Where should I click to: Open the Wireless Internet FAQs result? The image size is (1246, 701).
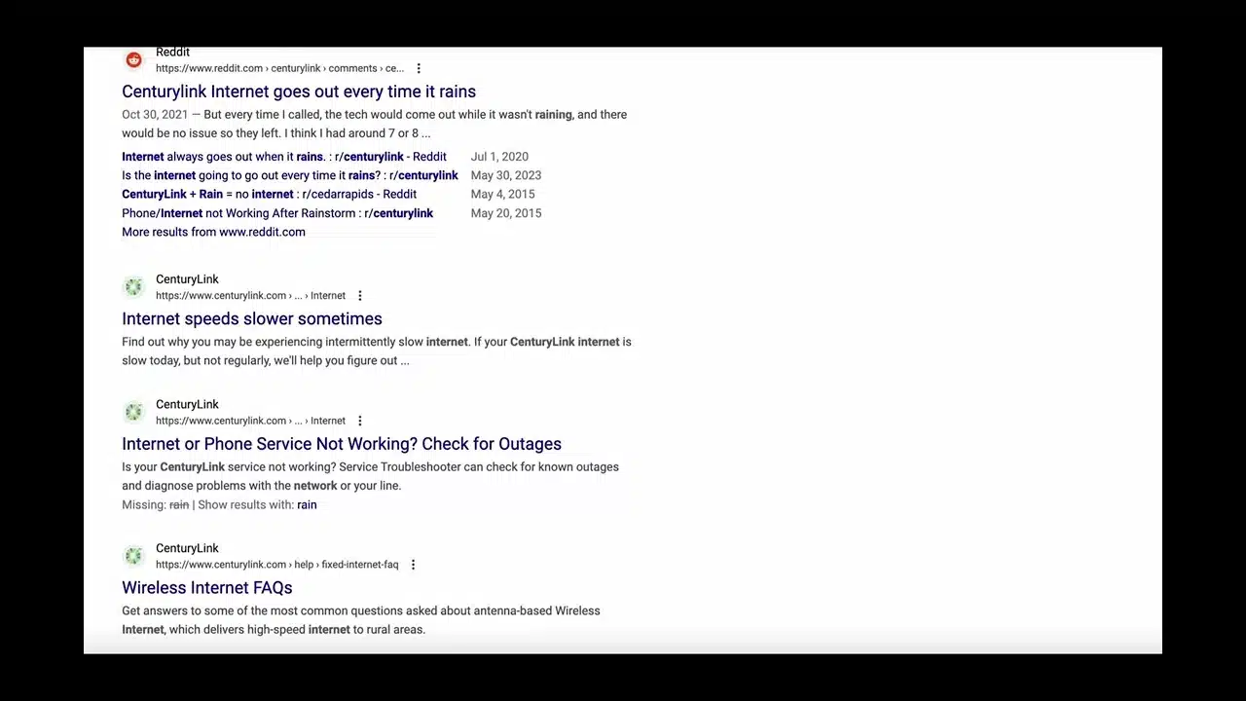[x=206, y=588]
